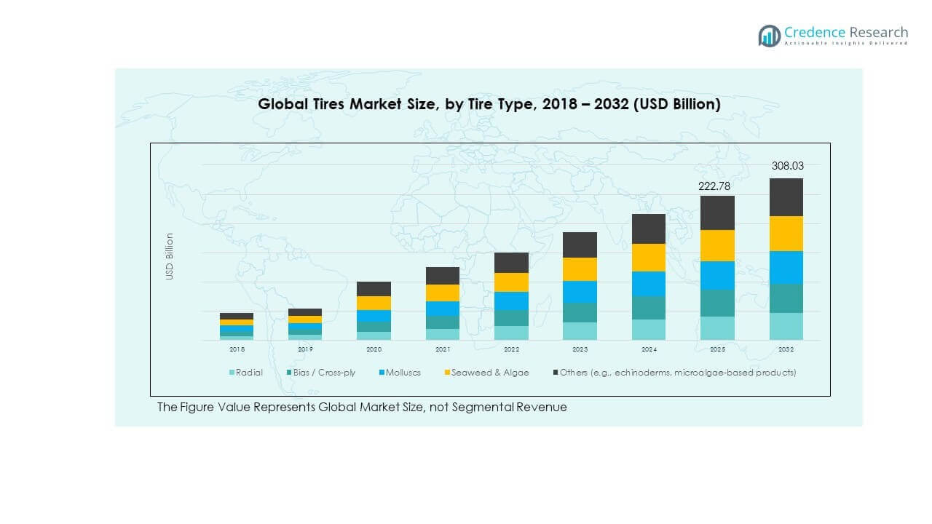Select the 2020 axis label
The width and height of the screenshot is (932, 524).
coord(374,349)
